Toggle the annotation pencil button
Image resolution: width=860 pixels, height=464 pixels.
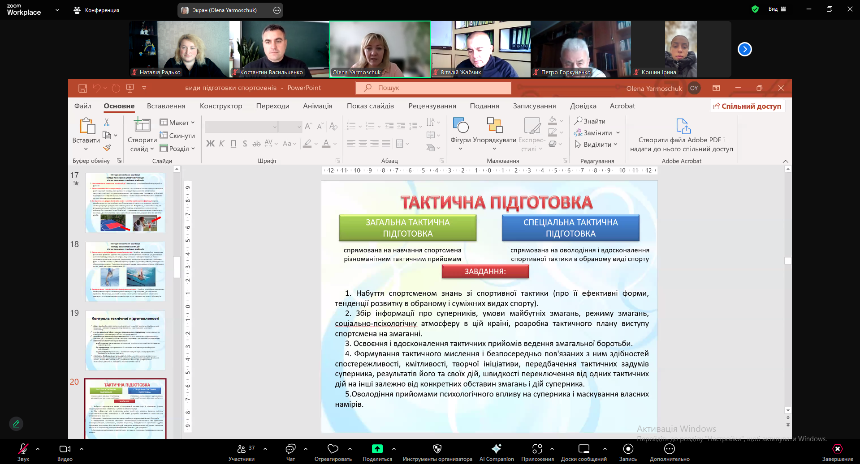(16, 423)
